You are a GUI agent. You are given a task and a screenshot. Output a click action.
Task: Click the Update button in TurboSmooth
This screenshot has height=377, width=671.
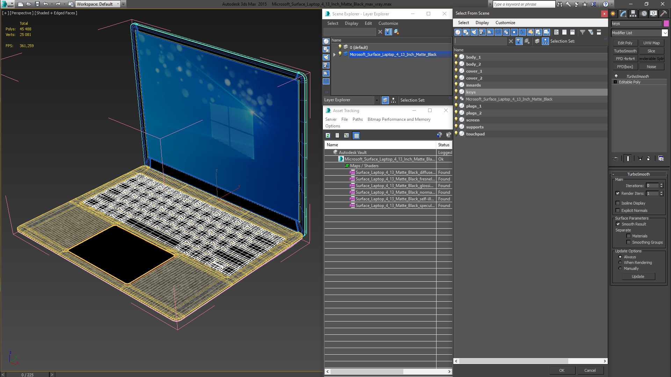click(x=638, y=276)
